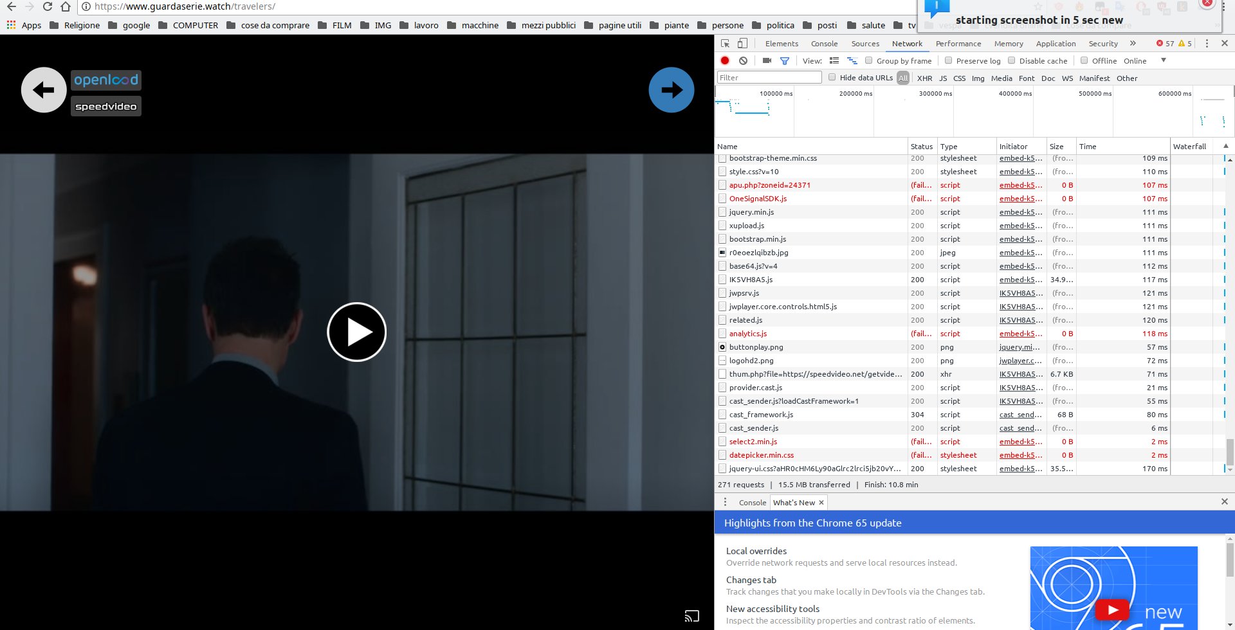Reload the page with refresh icon
The height and width of the screenshot is (630, 1235).
pyautogui.click(x=47, y=6)
